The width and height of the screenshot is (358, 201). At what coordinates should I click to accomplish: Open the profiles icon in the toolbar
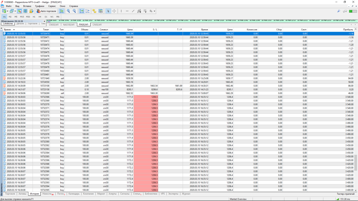tap(11, 11)
